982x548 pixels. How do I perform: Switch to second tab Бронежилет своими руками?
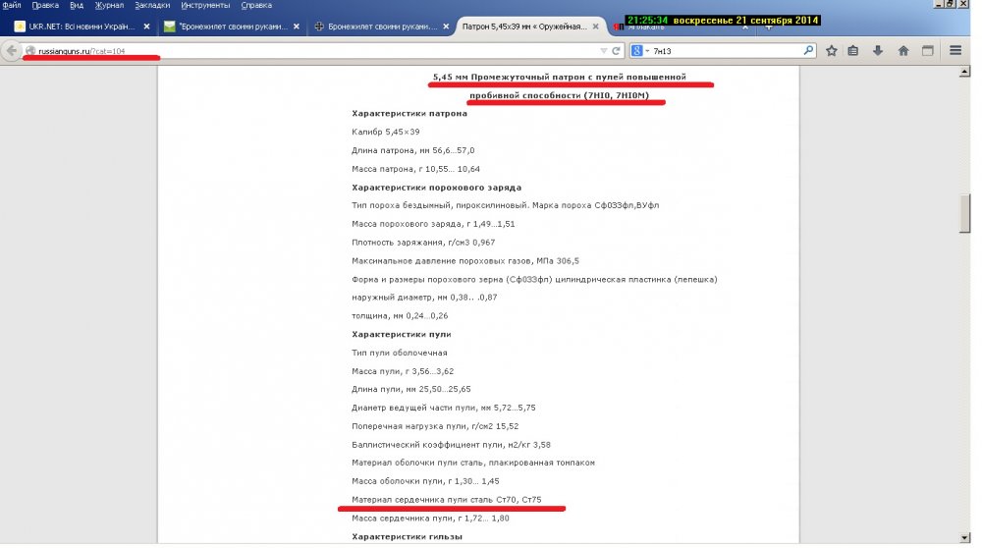click(x=231, y=27)
